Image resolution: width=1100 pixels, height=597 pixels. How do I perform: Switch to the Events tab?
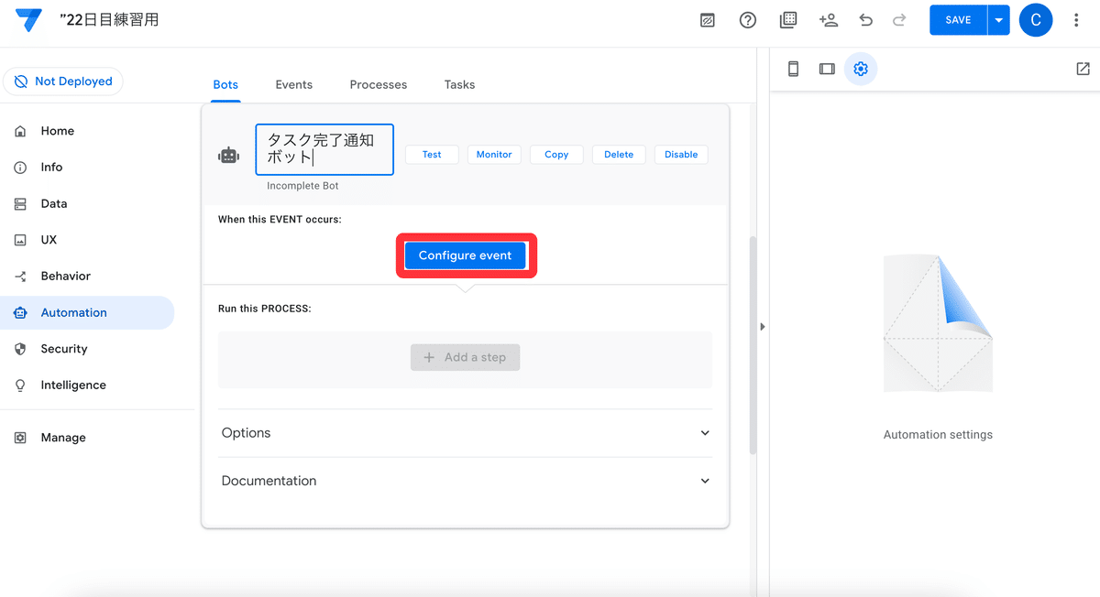point(293,84)
